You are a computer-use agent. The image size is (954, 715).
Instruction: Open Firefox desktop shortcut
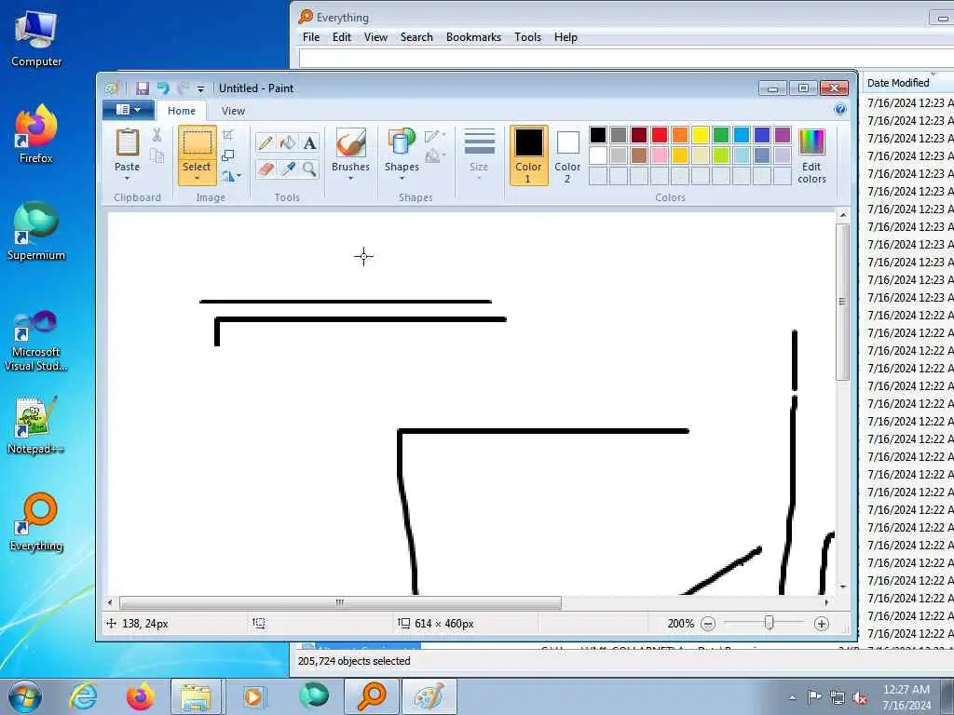(x=36, y=134)
